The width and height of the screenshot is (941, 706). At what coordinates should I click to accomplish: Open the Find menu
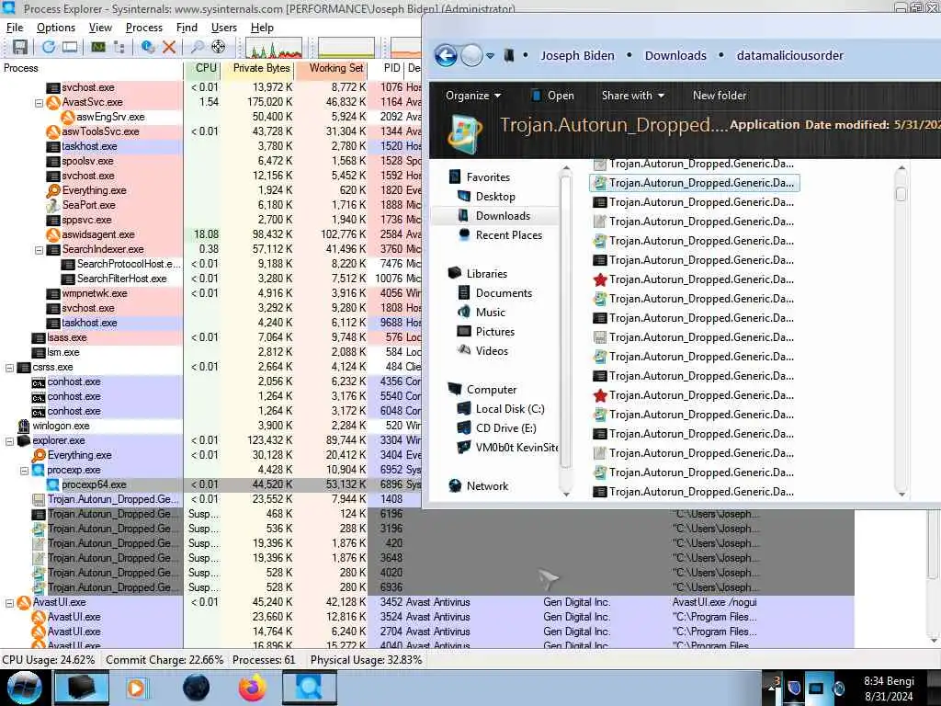pyautogui.click(x=187, y=28)
